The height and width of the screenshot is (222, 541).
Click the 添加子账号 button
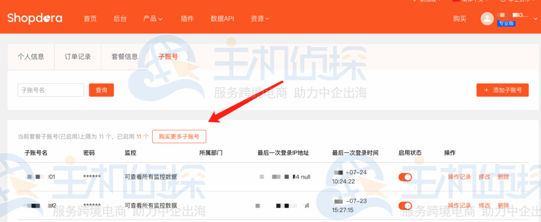pyautogui.click(x=502, y=90)
